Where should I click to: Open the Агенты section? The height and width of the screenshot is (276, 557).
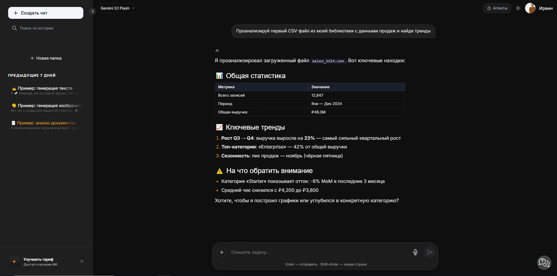[497, 8]
